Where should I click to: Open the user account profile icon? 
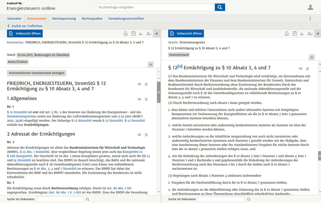[310, 7]
